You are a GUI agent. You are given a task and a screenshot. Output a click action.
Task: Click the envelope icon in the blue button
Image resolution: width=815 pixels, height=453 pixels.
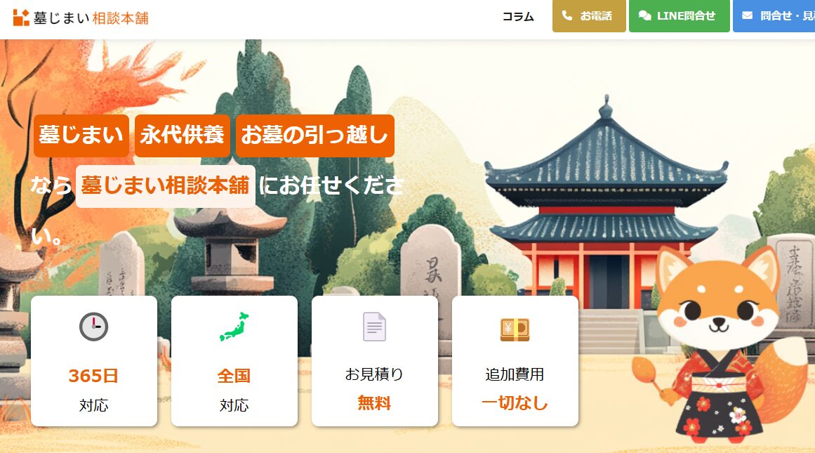[x=747, y=16]
